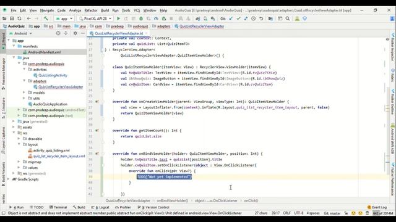Open the File menu
The height and width of the screenshot is (222, 396).
click(14, 10)
